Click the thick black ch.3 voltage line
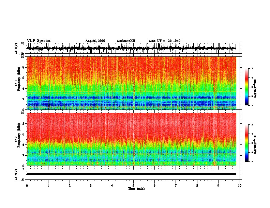The width and height of the screenshot is (270, 208). point(131,174)
